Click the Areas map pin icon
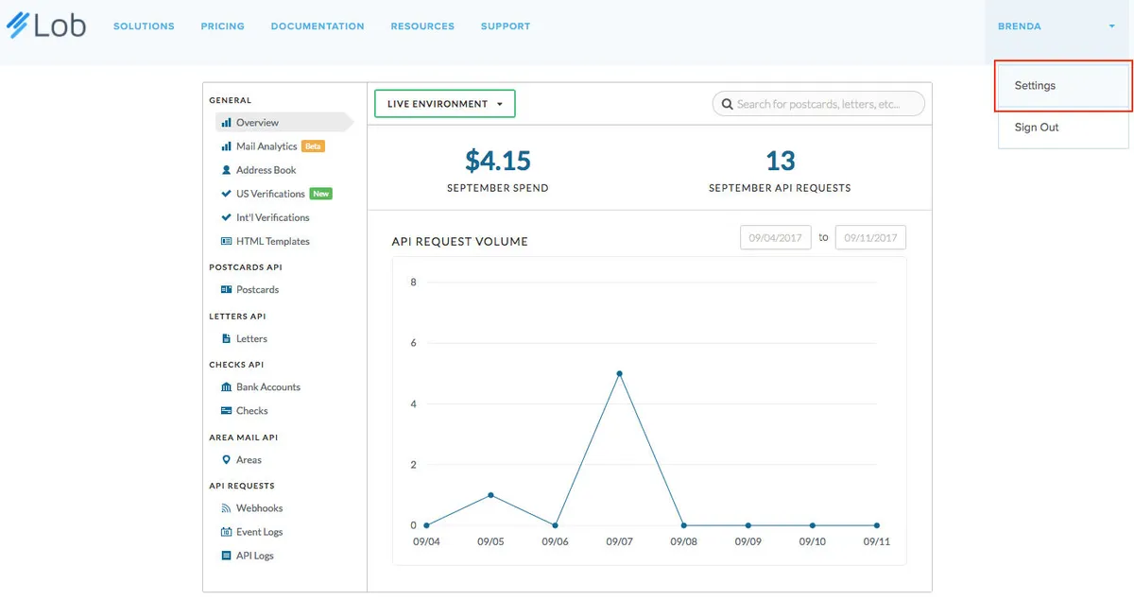 pyautogui.click(x=226, y=460)
